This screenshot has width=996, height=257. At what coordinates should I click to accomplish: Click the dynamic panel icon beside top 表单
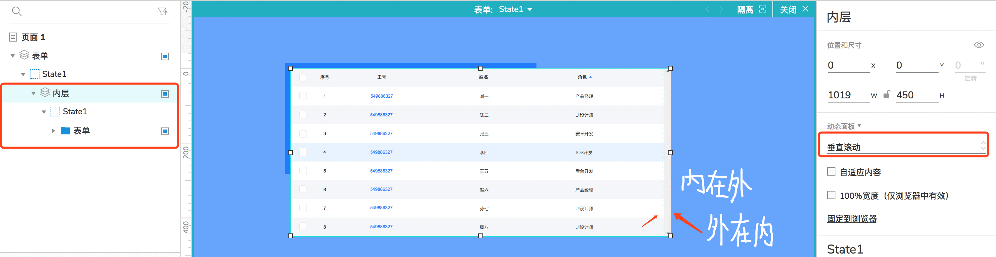pos(24,55)
